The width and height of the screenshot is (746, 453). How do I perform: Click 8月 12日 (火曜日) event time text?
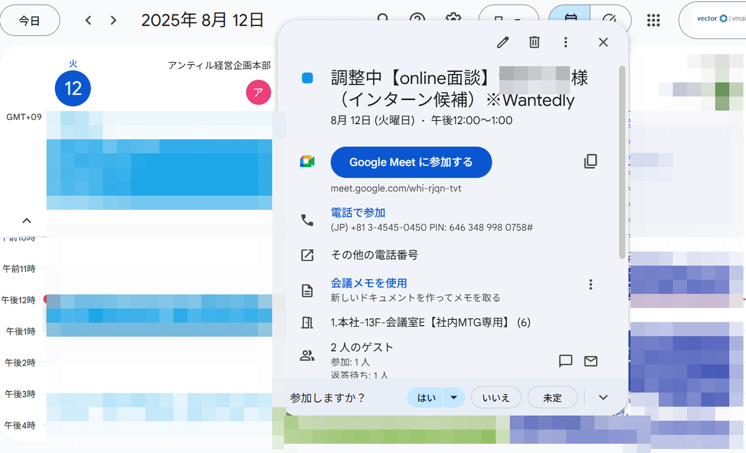[x=422, y=121]
